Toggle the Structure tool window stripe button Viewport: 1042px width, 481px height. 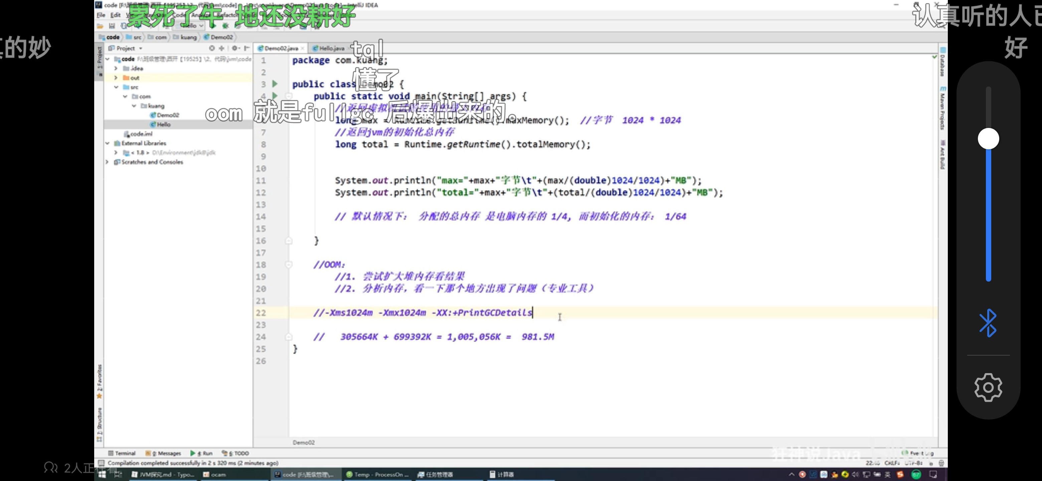pyautogui.click(x=100, y=425)
